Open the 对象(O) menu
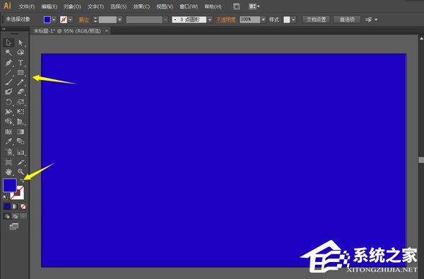The width and height of the screenshot is (424, 279). 72,6
